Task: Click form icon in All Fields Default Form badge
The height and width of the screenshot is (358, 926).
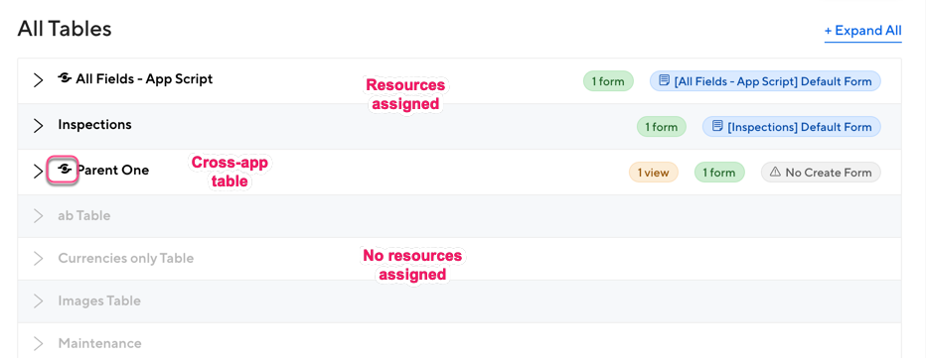Action: pos(665,80)
